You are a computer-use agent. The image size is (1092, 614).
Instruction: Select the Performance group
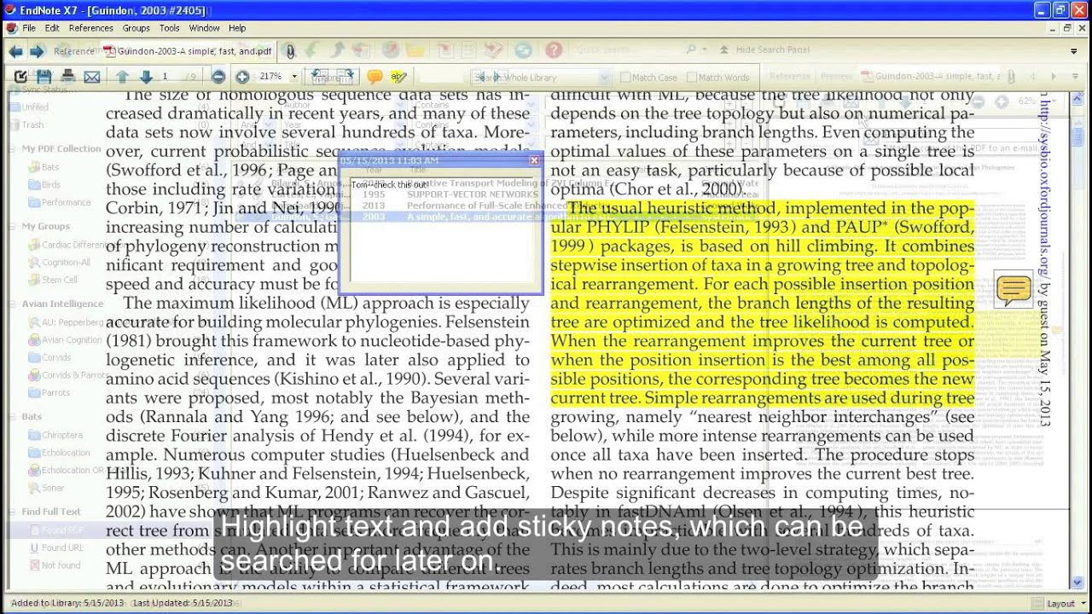pyautogui.click(x=59, y=203)
